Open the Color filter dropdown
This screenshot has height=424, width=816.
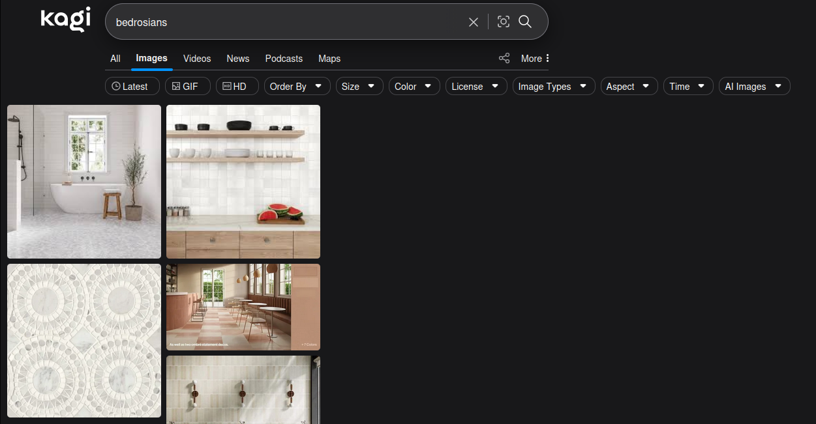click(414, 86)
